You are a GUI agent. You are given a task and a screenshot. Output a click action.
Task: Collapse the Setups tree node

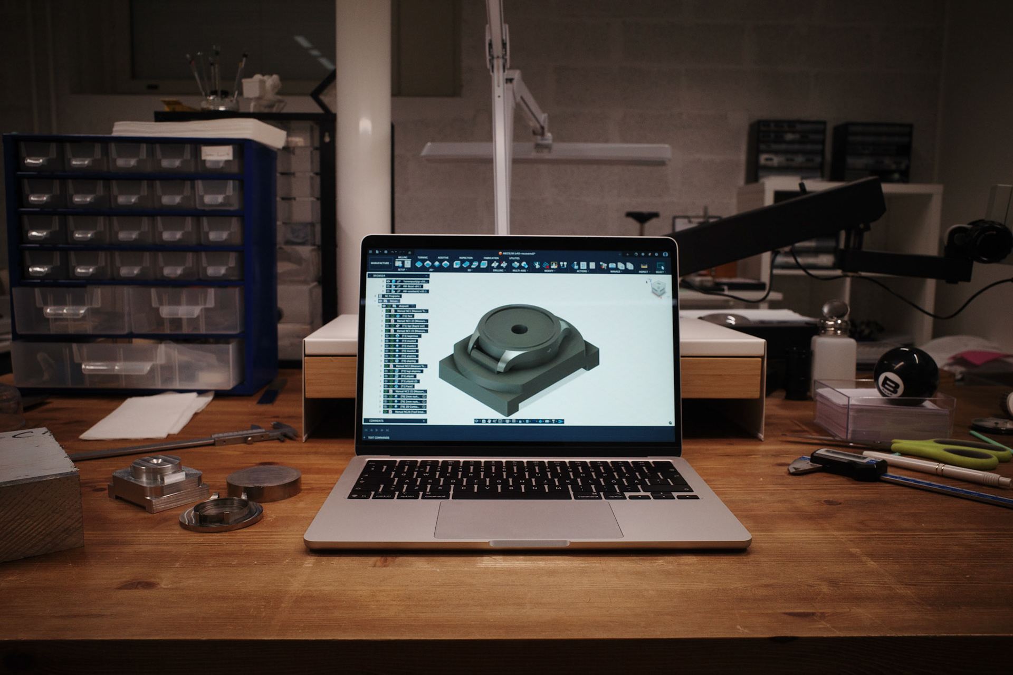point(375,301)
